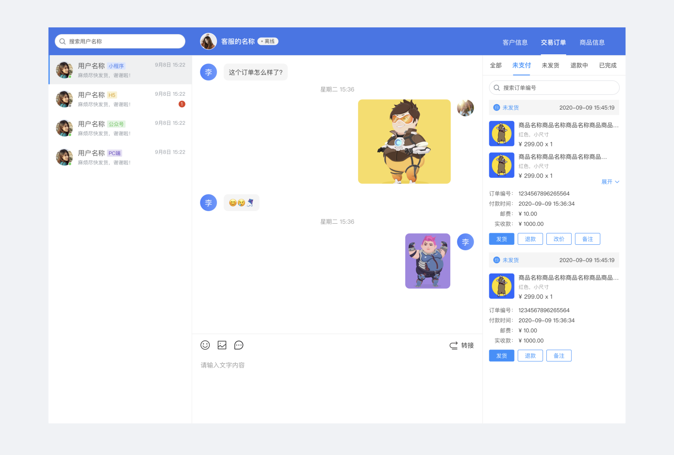Click first order's 未发货 status icon
The image size is (674, 455).
tap(497, 107)
